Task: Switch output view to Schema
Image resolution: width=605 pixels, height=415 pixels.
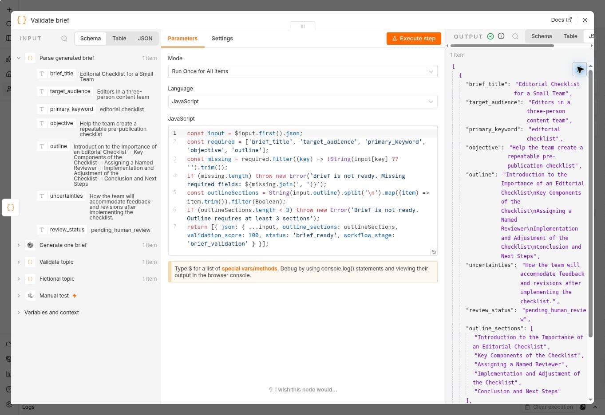Action: [542, 36]
